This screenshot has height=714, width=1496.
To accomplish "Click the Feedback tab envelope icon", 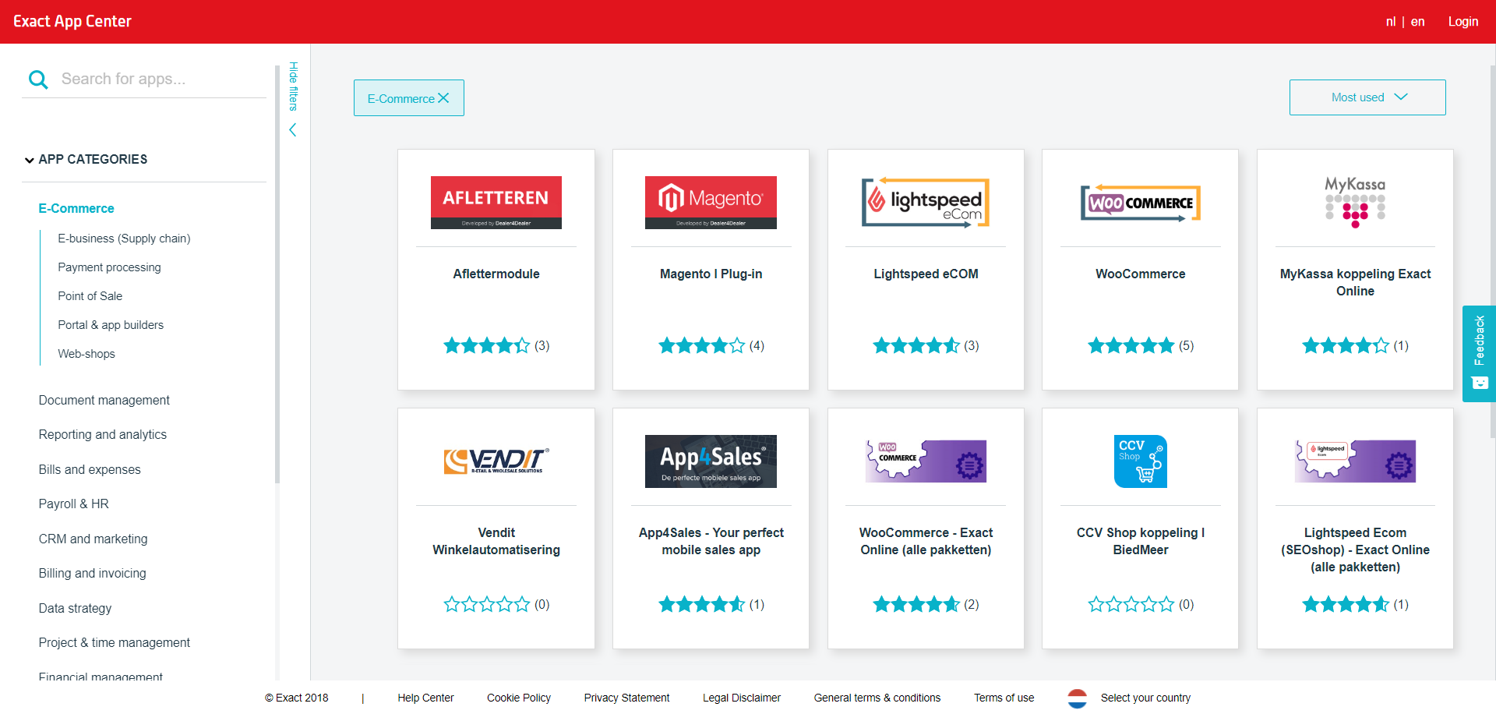I will [1479, 384].
